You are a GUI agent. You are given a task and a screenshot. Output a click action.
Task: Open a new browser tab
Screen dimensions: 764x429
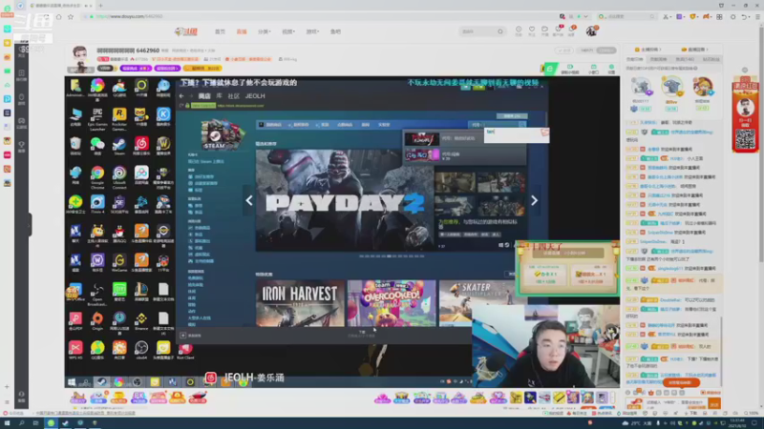click(100, 6)
